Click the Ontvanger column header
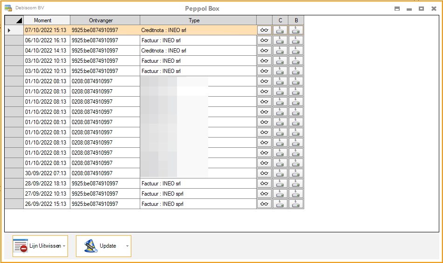Image resolution: width=443 pixels, height=263 pixels. coord(105,20)
